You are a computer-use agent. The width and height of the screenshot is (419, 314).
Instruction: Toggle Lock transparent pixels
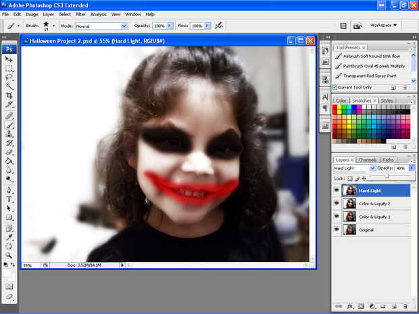350,178
